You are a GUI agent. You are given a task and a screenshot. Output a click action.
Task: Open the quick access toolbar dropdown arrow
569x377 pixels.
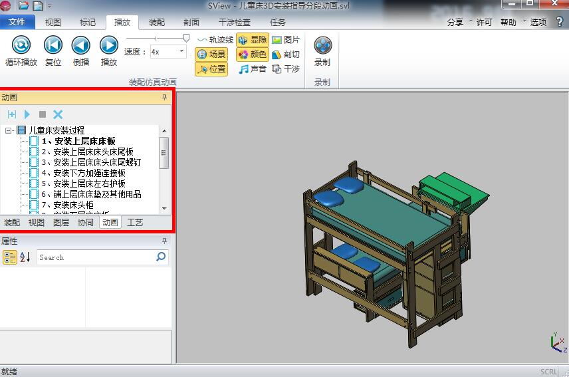click(x=49, y=6)
